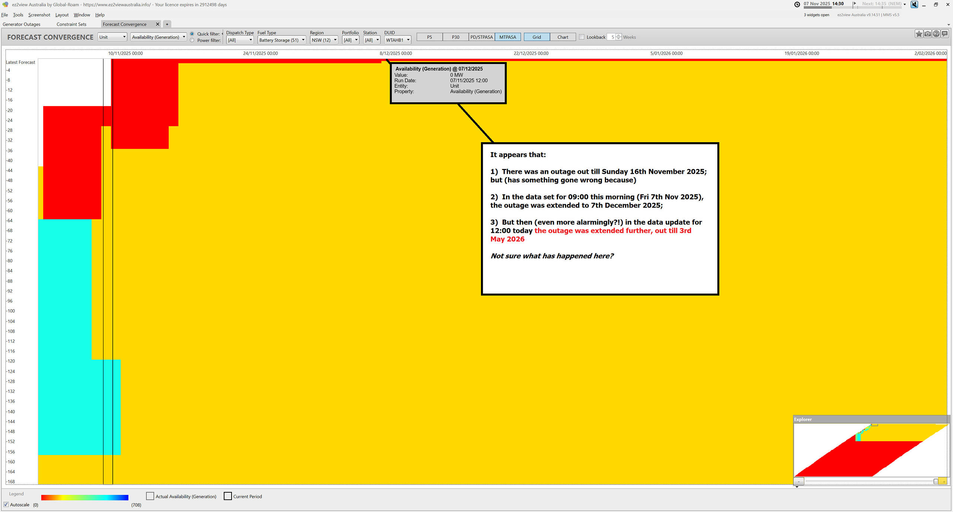The width and height of the screenshot is (953, 512).
Task: Click the speech-bubble feedback icon
Action: click(x=944, y=34)
